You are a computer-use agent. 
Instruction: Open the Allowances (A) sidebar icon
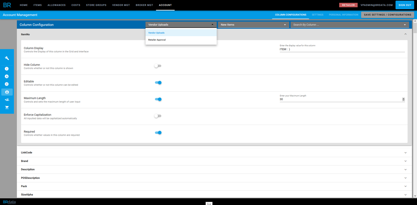coord(7,76)
